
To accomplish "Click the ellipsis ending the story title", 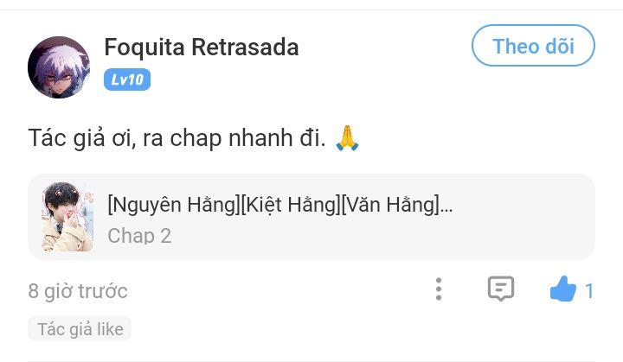I will coord(446,207).
